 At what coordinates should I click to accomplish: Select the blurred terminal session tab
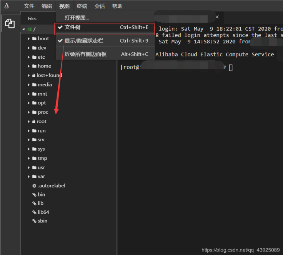click(x=185, y=17)
